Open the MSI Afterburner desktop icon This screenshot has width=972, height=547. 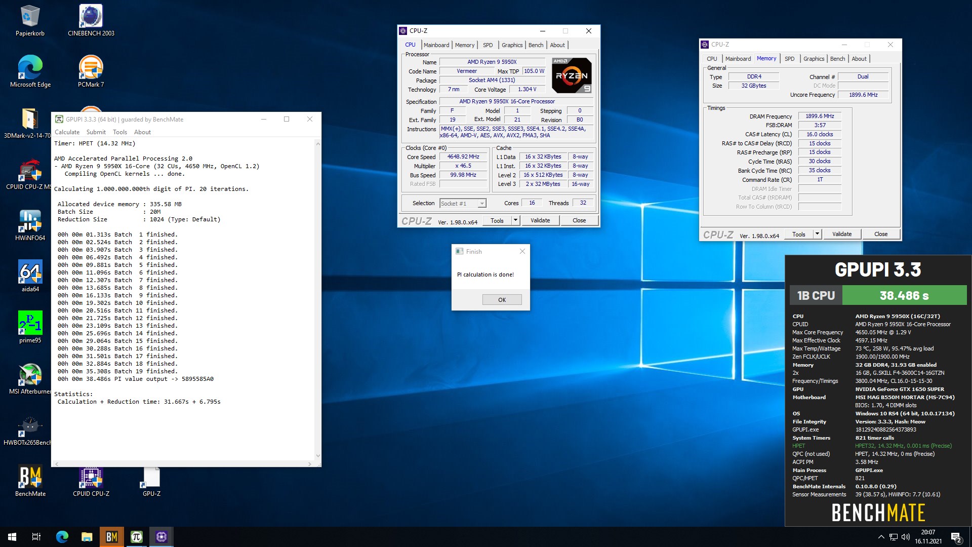[29, 379]
